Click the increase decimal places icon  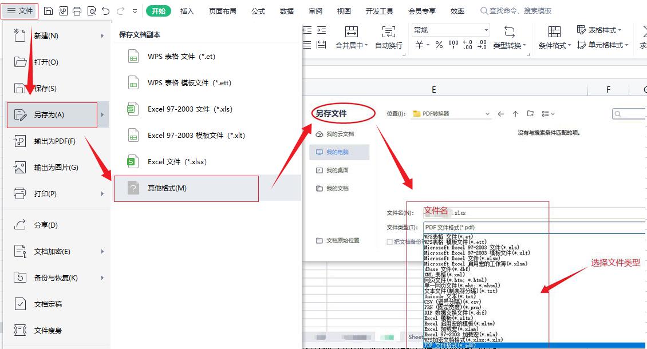468,45
